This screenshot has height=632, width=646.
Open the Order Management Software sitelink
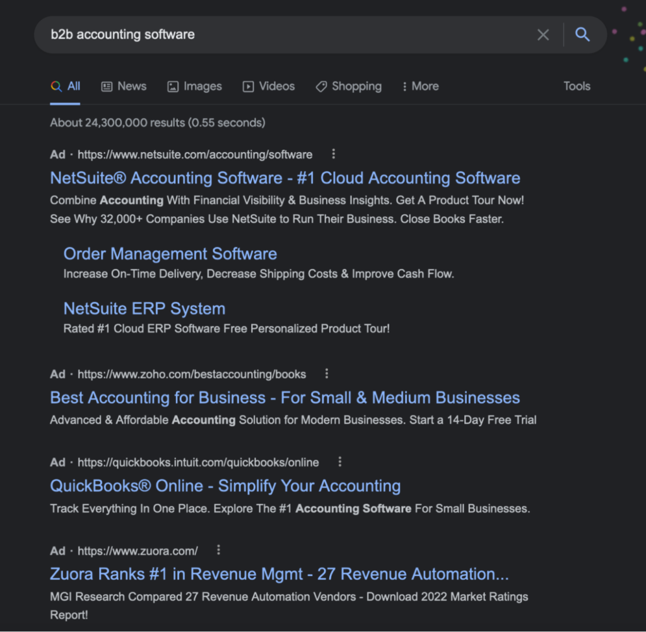[x=170, y=253]
